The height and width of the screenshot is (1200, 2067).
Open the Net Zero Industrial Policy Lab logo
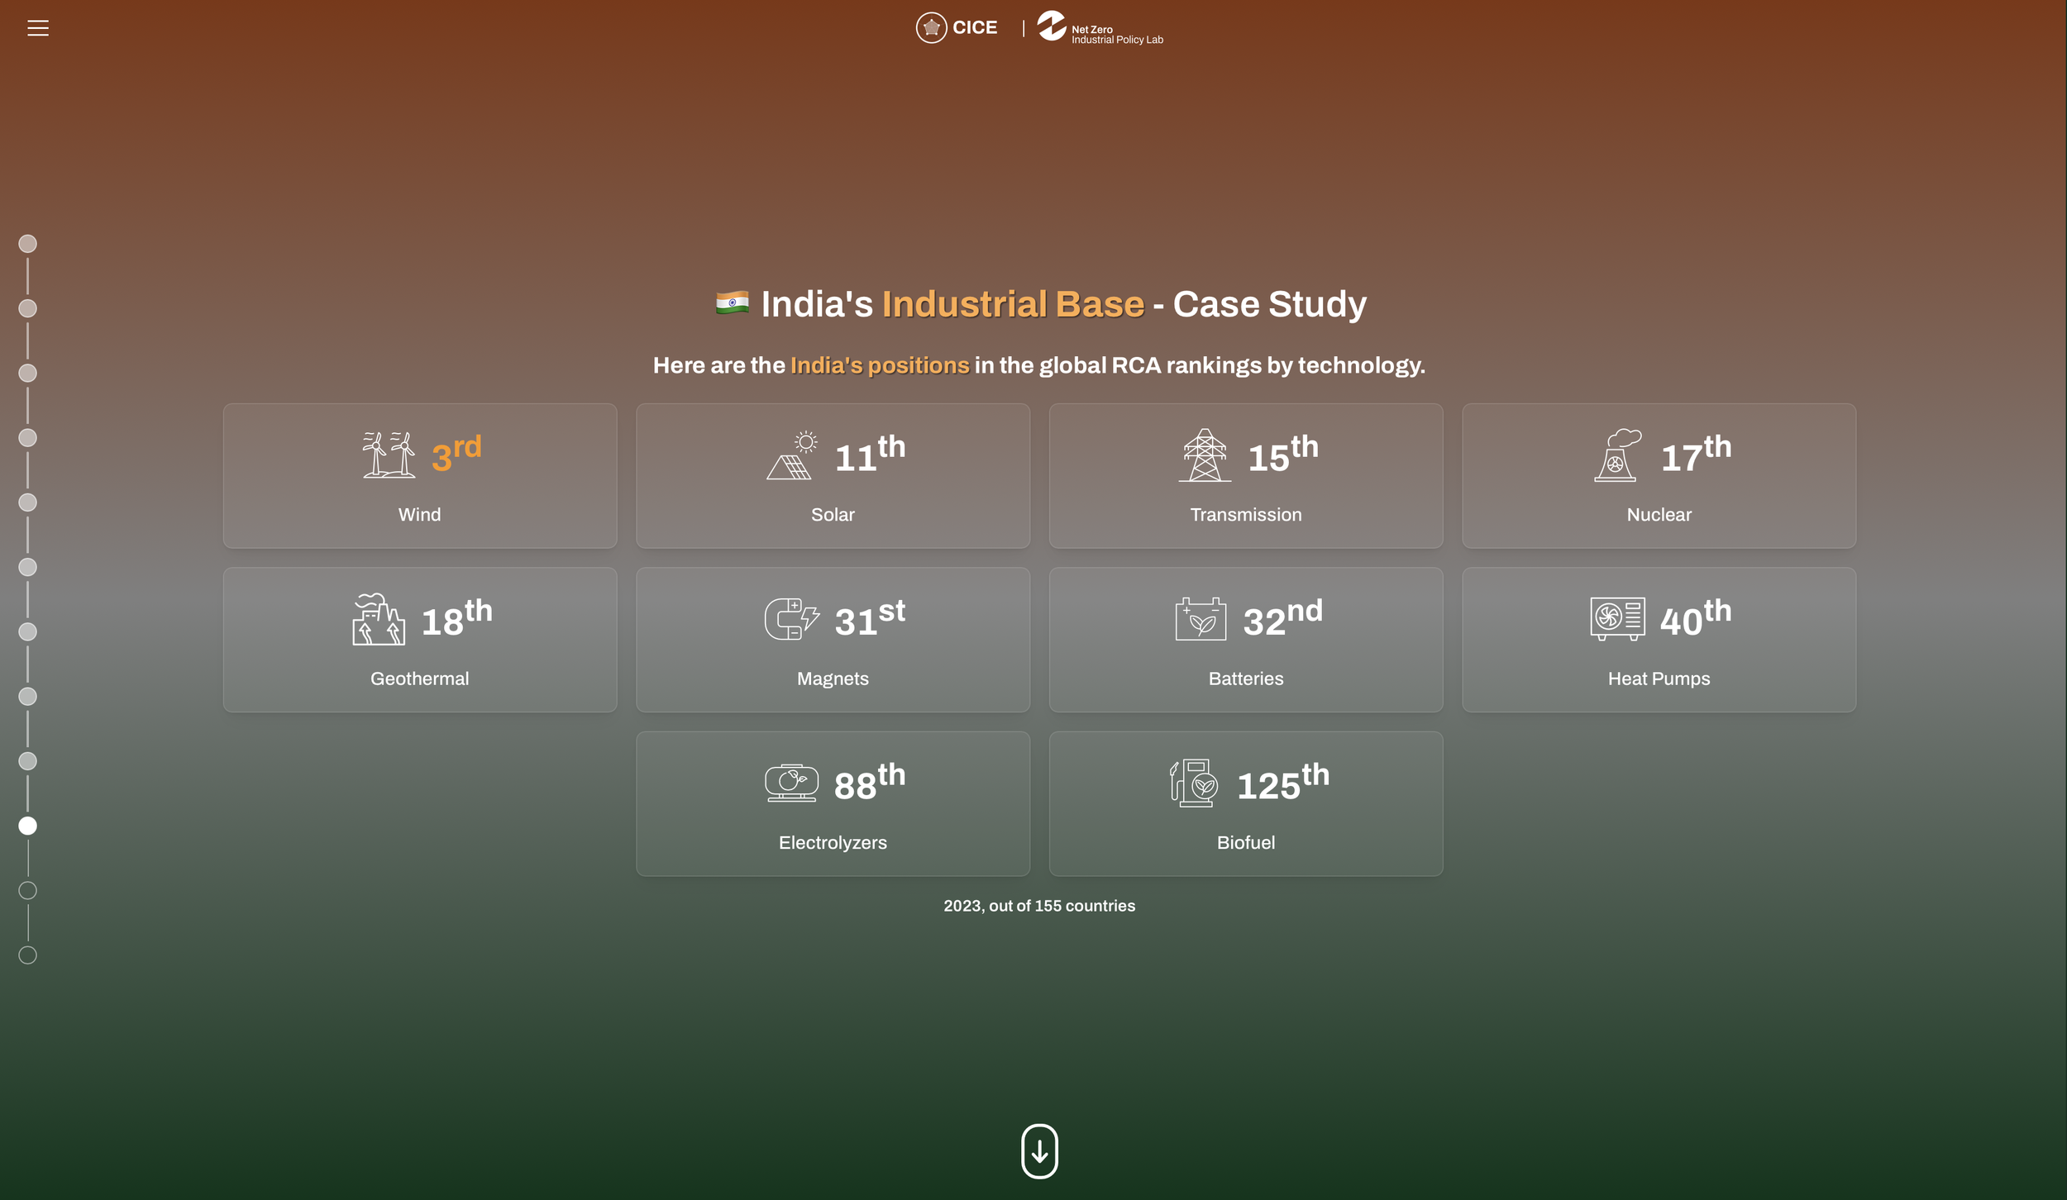(x=1100, y=28)
